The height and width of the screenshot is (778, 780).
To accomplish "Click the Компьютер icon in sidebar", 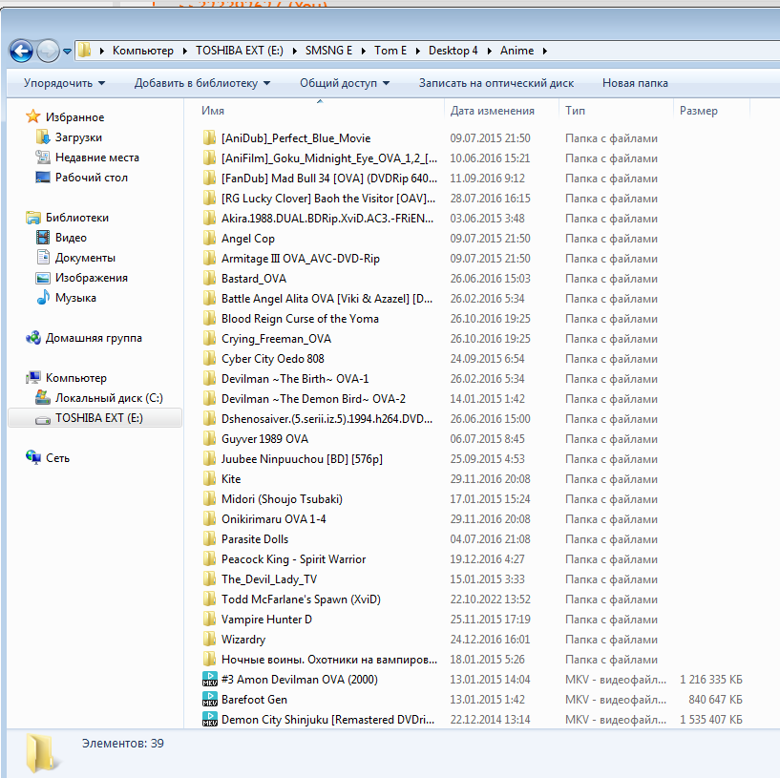I will tap(32, 378).
